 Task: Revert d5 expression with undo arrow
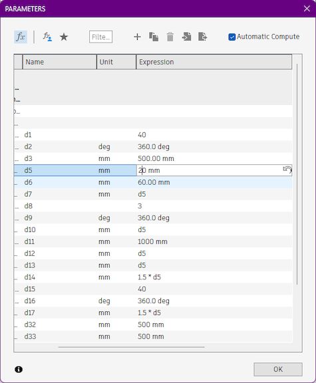(x=287, y=170)
